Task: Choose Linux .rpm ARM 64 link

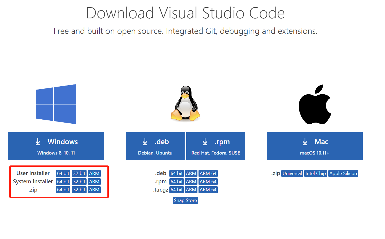Action: click(208, 182)
